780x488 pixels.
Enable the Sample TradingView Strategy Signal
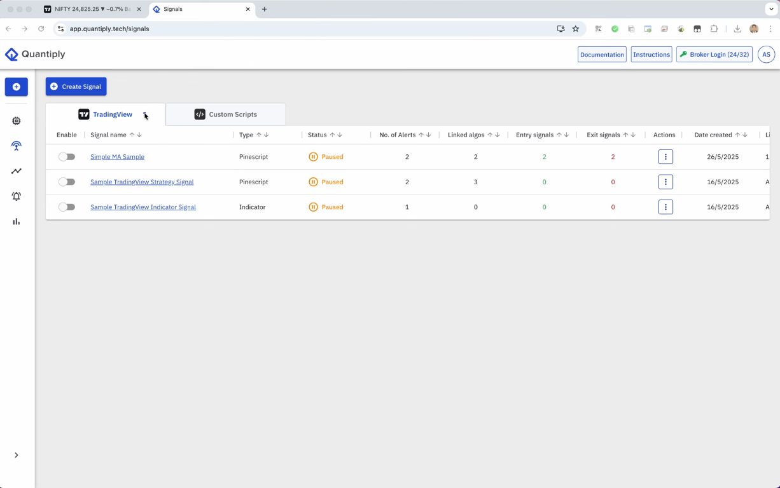[66, 182]
